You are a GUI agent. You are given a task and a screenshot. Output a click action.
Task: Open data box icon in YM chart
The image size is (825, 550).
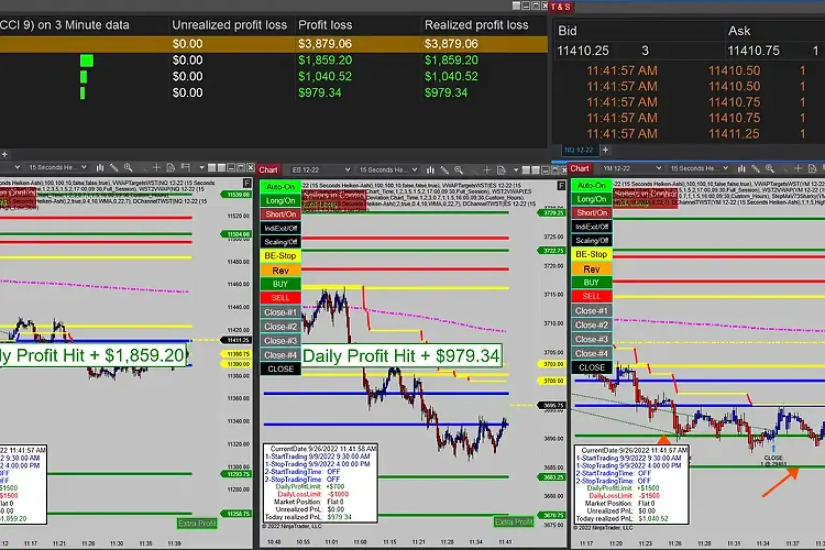pos(812,169)
